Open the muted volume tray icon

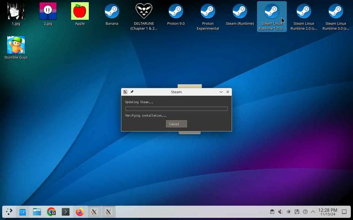tap(280, 212)
